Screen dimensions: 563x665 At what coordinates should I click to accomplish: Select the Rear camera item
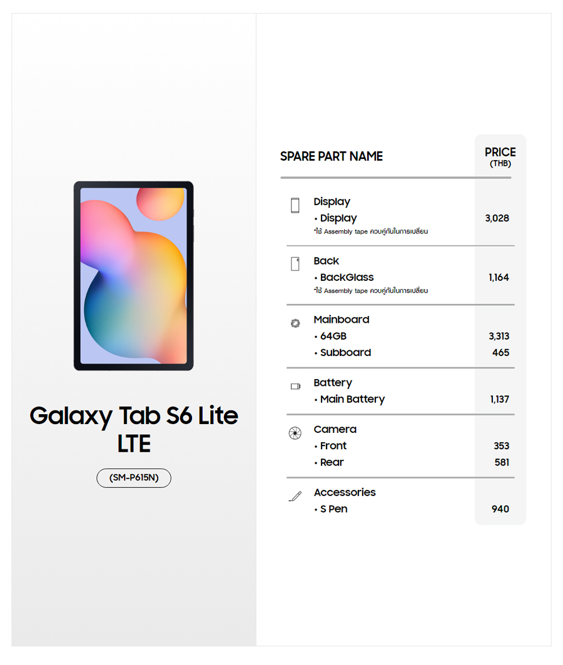[332, 462]
